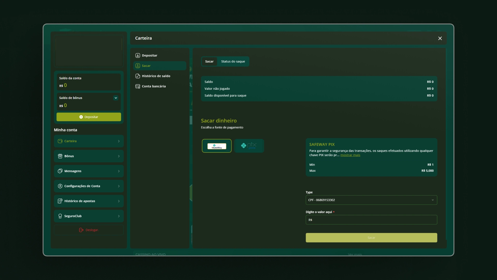Viewport: 497px width, 280px height.
Task: Open Bônus under Minha conta
Action: click(x=89, y=156)
